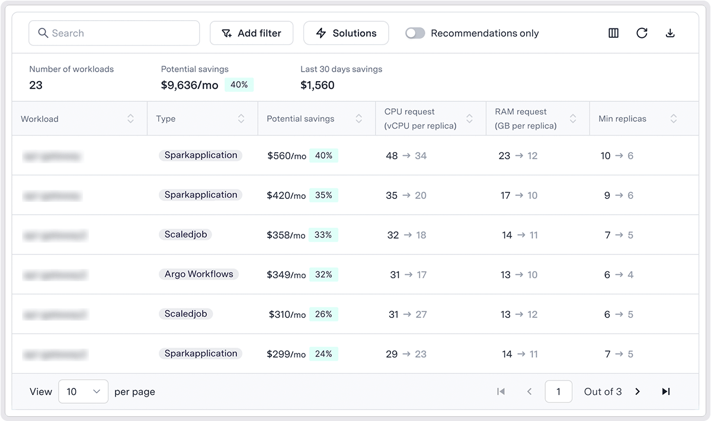Click the Add filter button
The width and height of the screenshot is (711, 421).
click(252, 33)
